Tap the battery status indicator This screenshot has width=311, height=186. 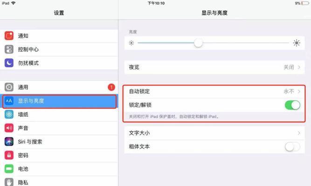tap(305, 3)
